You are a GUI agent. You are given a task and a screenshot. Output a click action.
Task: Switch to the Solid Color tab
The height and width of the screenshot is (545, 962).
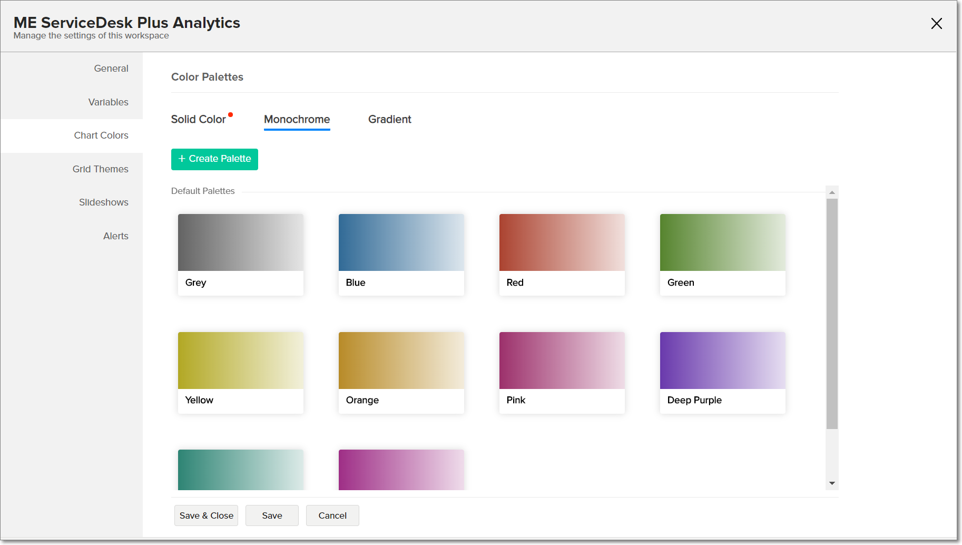[198, 120]
